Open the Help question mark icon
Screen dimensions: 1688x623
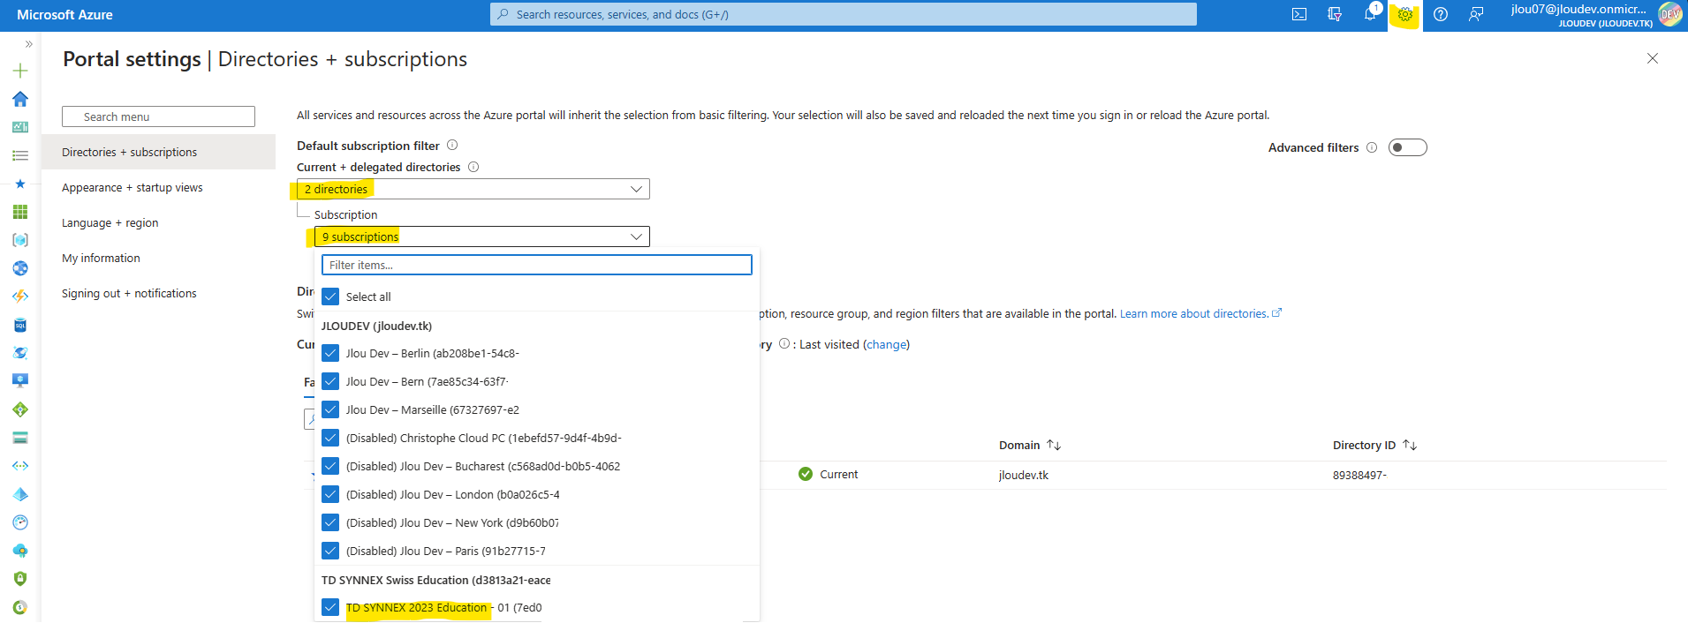pos(1441,14)
